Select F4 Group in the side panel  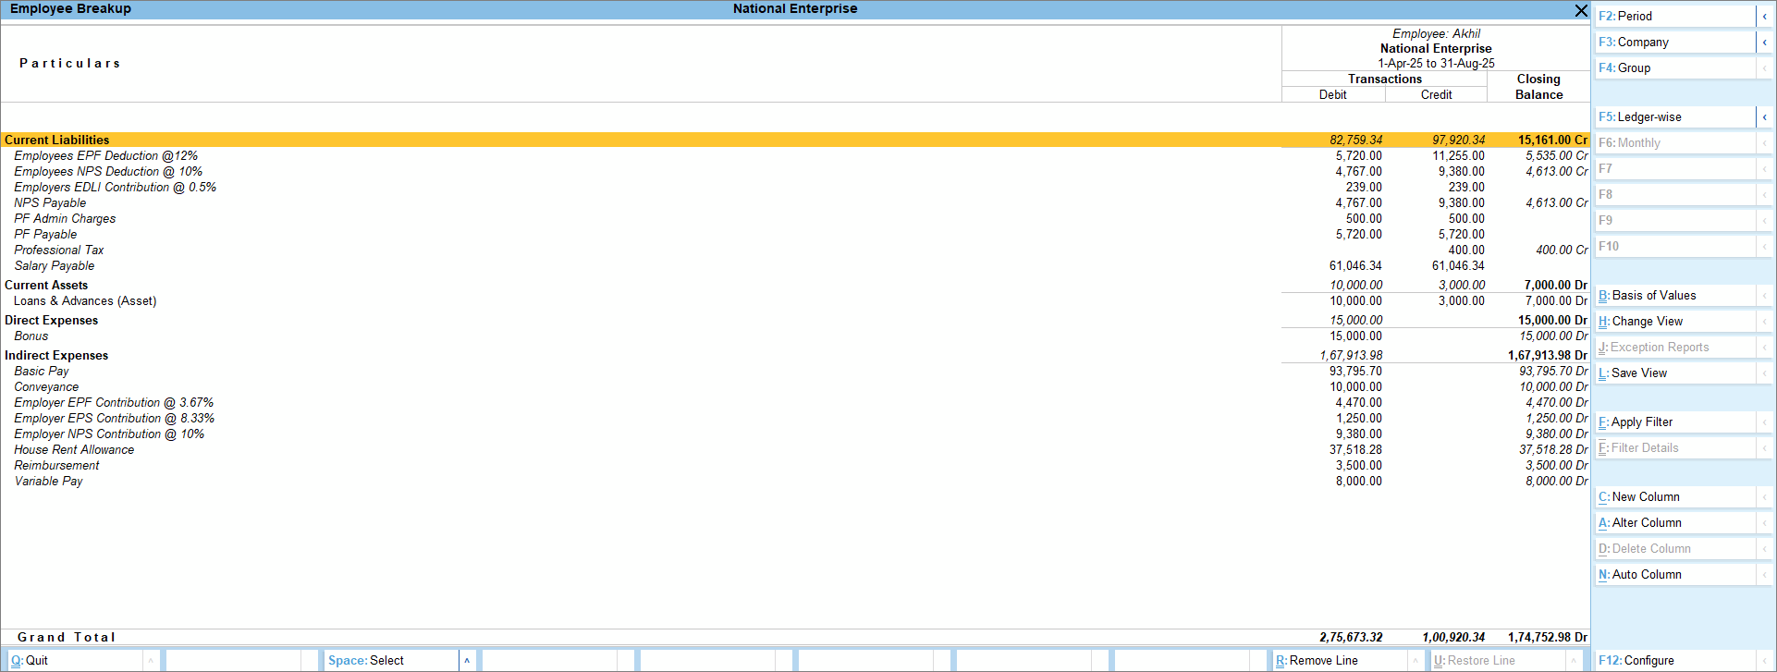[1673, 68]
